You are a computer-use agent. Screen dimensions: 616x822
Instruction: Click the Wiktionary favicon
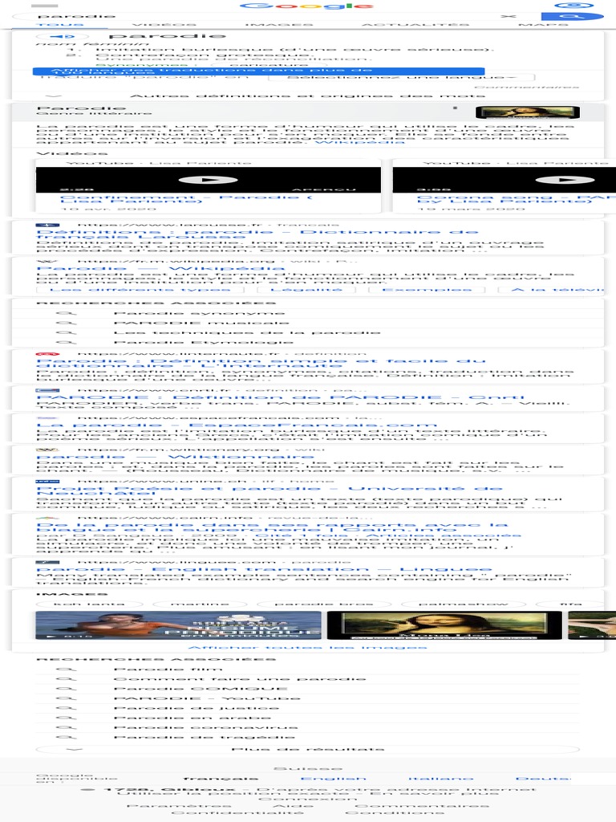47,450
